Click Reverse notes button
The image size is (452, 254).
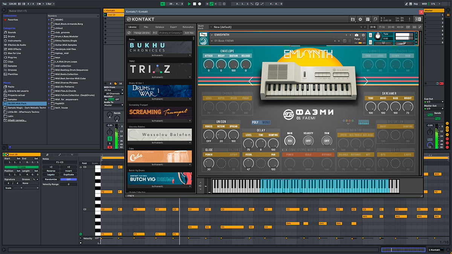click(51, 171)
